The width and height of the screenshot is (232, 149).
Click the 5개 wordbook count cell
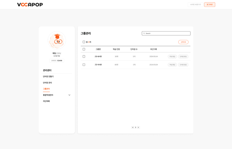[134, 57]
